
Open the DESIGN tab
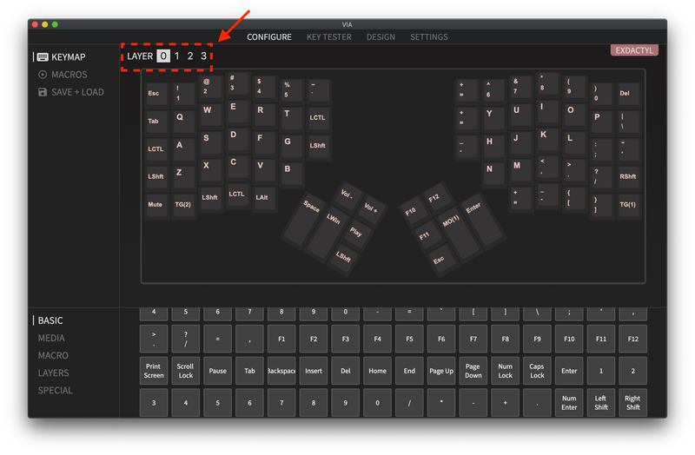[381, 37]
